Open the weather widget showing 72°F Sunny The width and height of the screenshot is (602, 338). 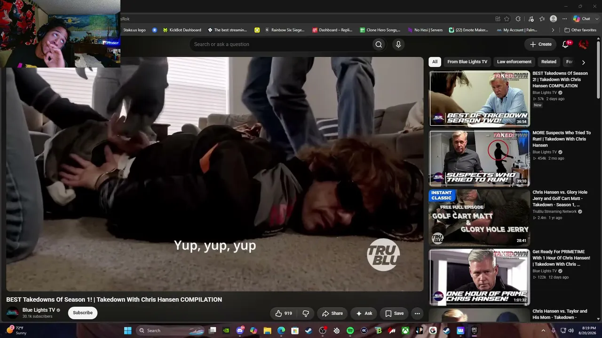16,330
